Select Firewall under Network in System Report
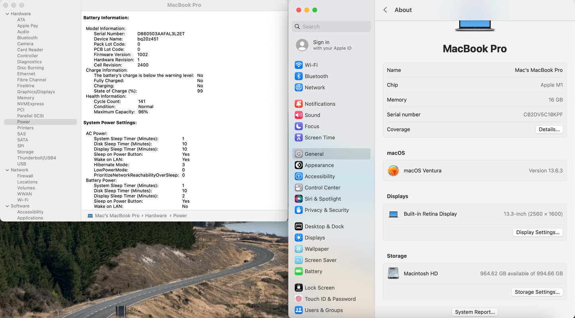This screenshot has height=318, width=575. tap(25, 176)
